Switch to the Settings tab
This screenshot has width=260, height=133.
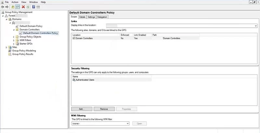91,17
